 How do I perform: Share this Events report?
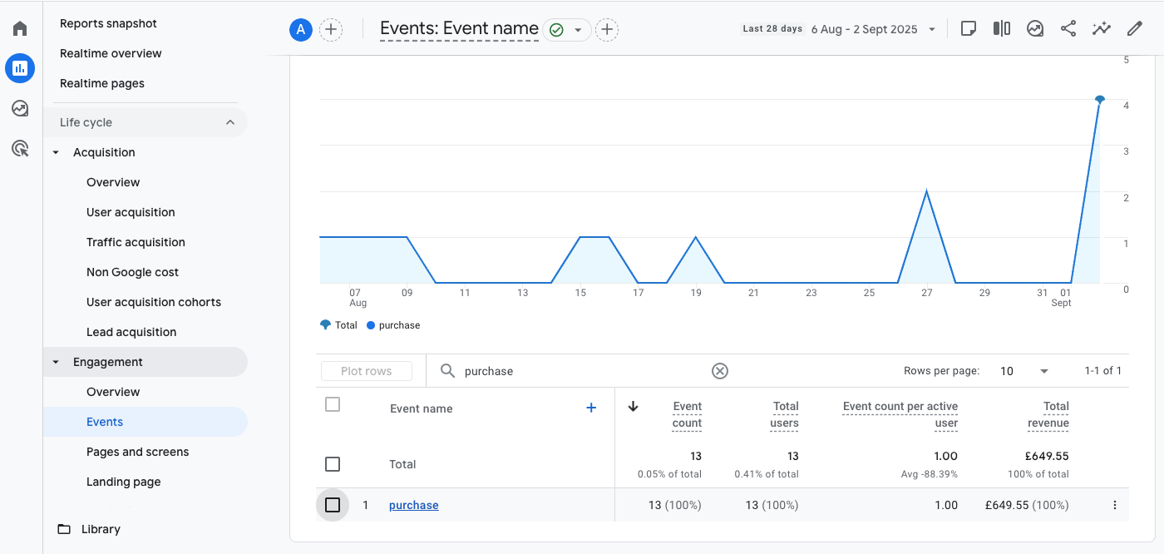pyautogui.click(x=1068, y=28)
